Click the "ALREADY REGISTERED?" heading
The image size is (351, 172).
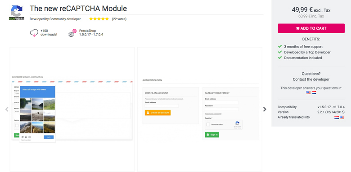tap(217, 93)
